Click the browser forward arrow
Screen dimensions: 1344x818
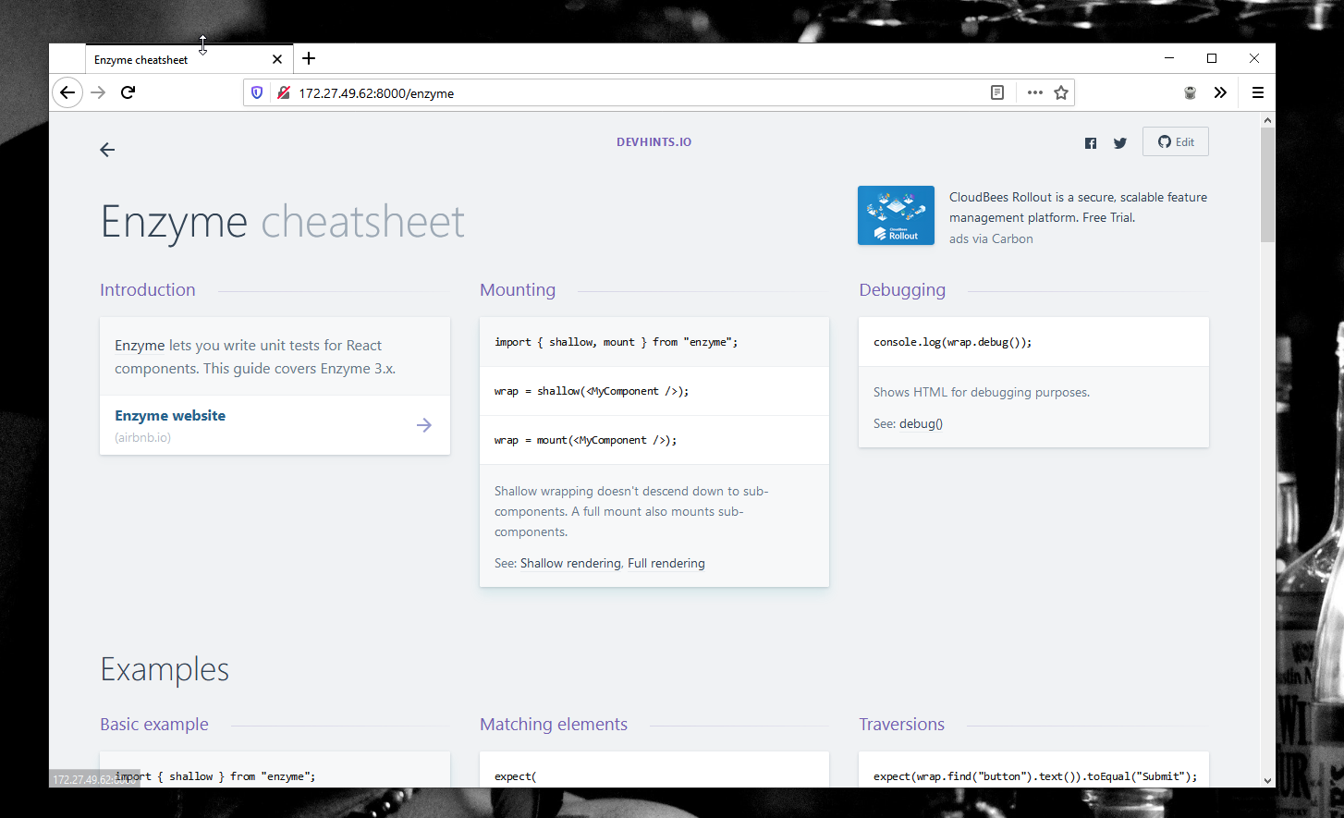[99, 92]
